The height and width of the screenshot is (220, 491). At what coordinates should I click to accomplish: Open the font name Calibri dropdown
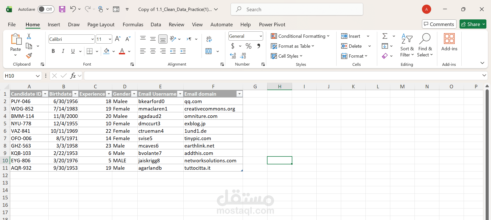point(93,39)
